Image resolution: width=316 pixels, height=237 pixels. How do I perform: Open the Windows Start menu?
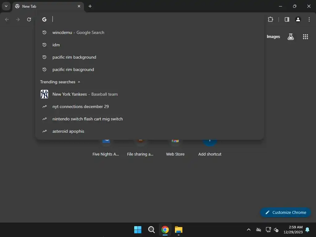(138, 230)
